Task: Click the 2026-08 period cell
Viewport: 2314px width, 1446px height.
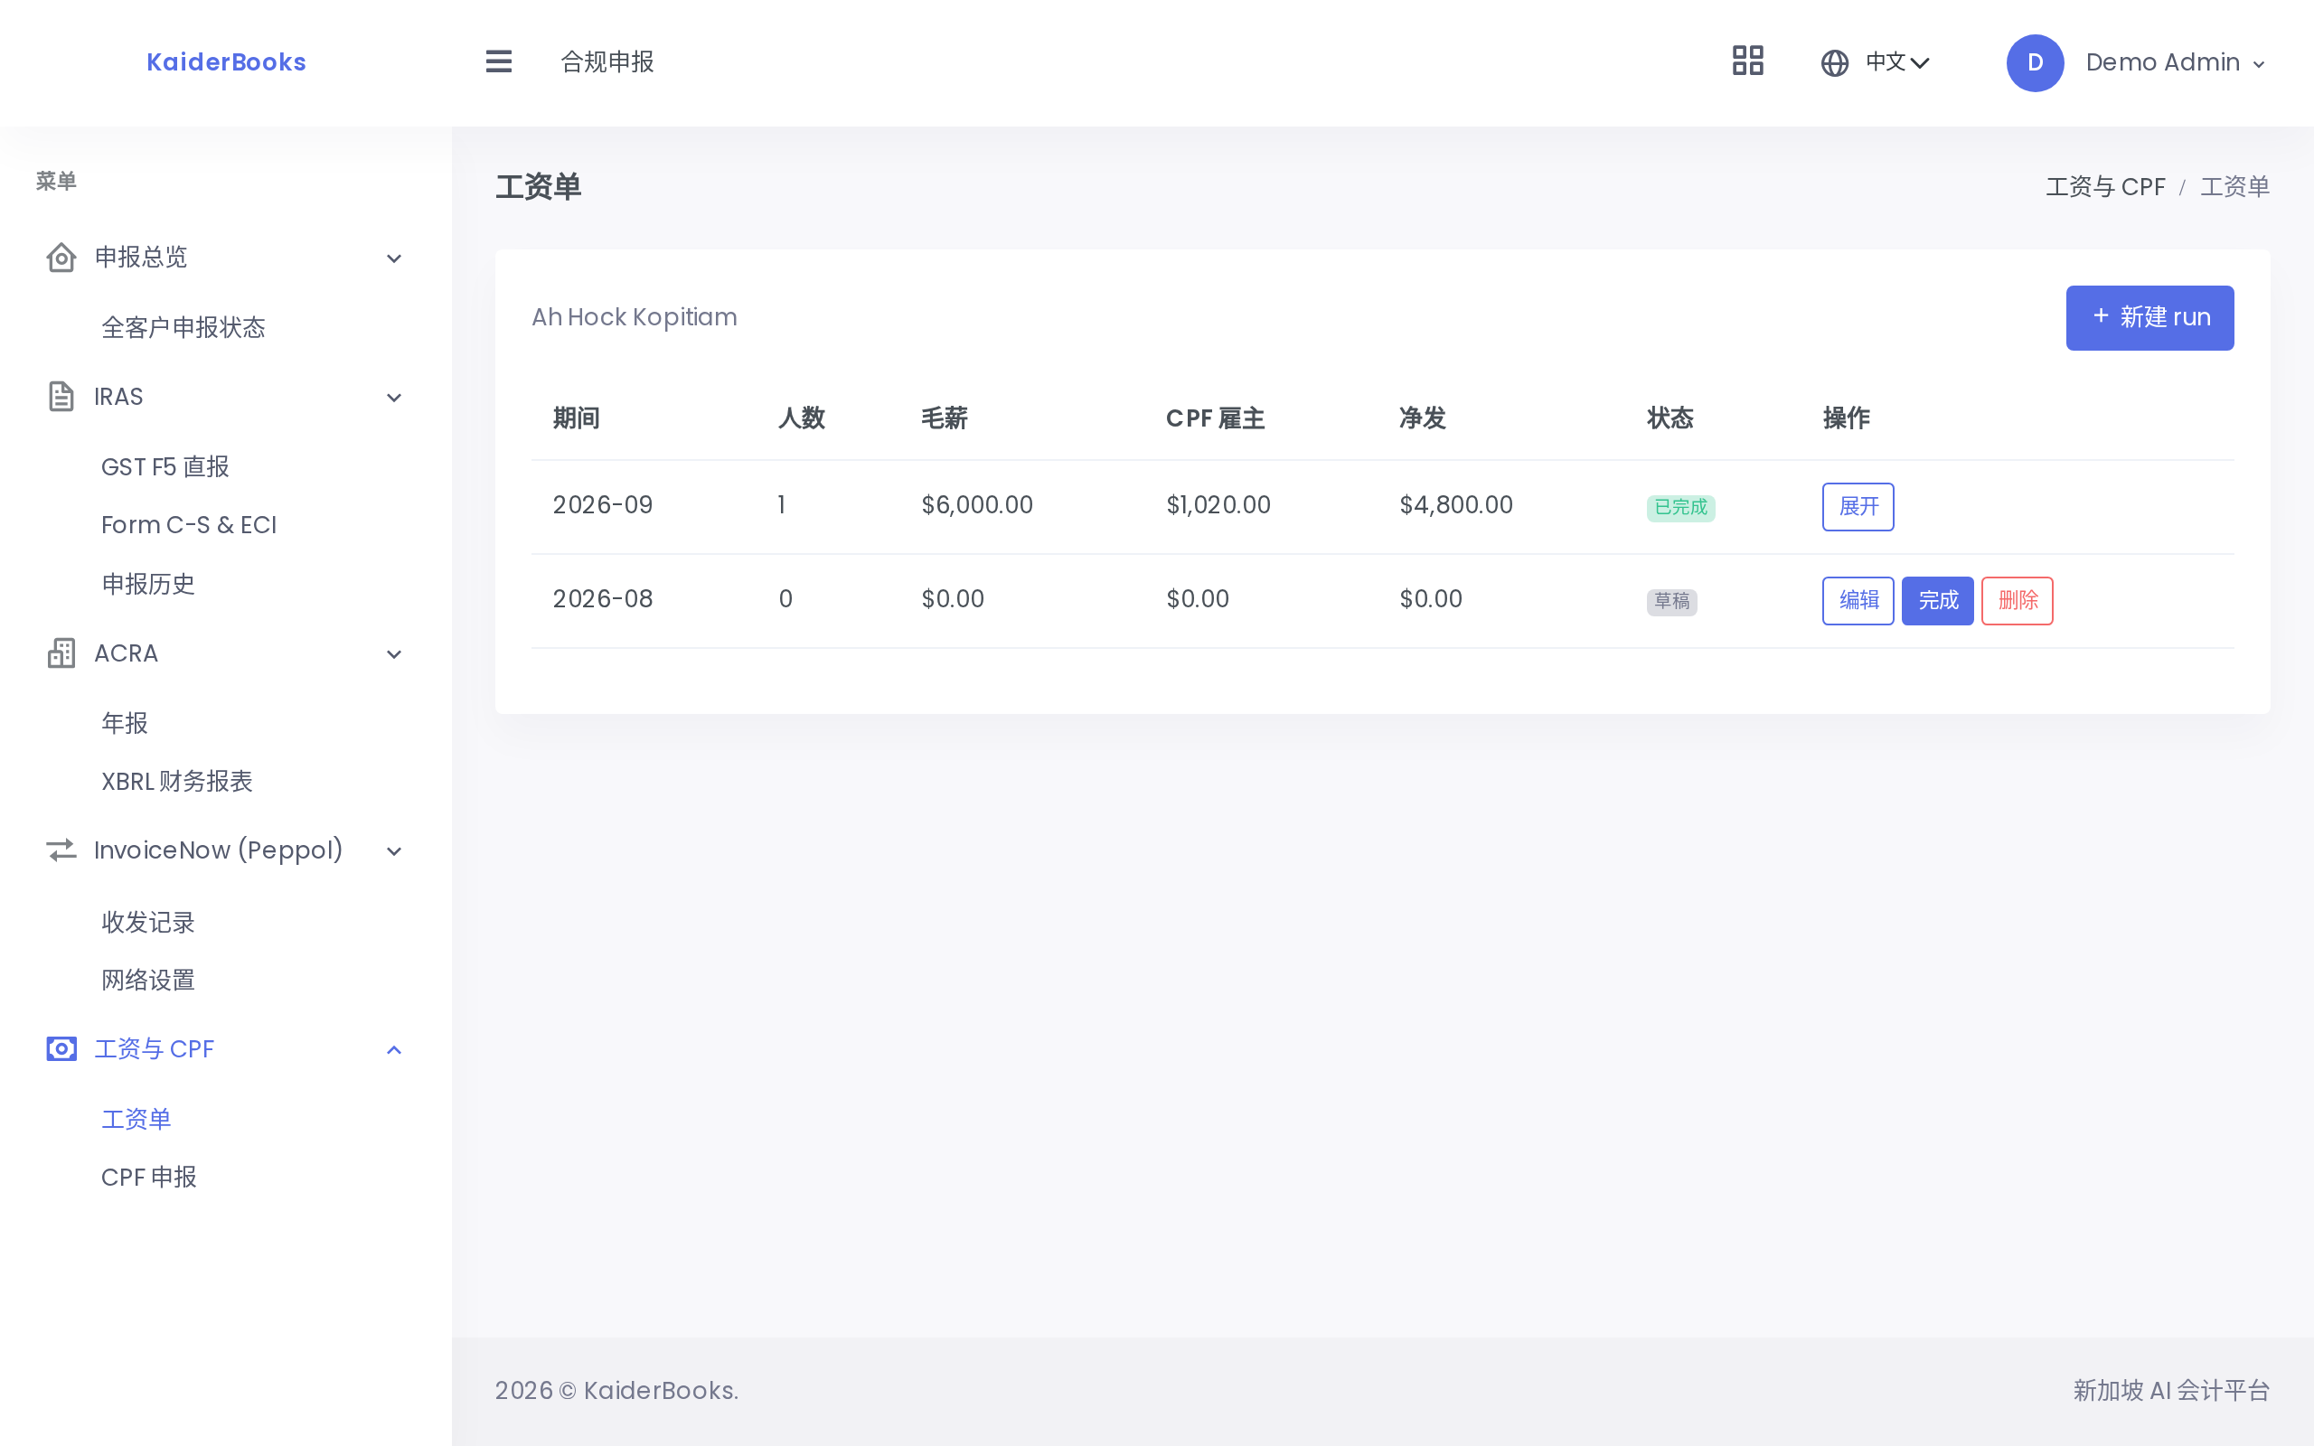Action: tap(602, 598)
